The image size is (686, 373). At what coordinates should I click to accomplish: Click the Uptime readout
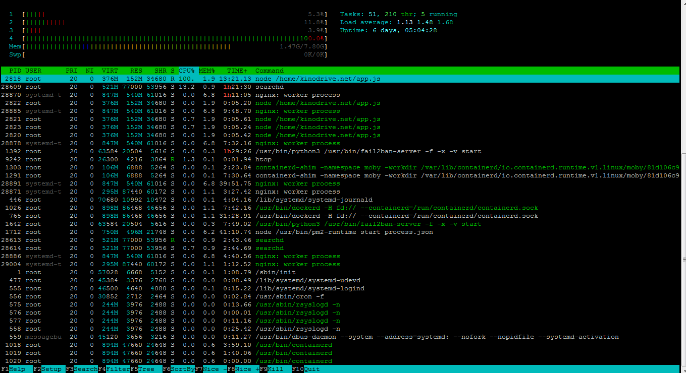(389, 30)
